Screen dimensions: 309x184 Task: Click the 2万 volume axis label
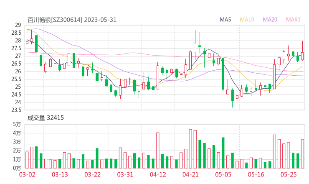(x=17, y=151)
